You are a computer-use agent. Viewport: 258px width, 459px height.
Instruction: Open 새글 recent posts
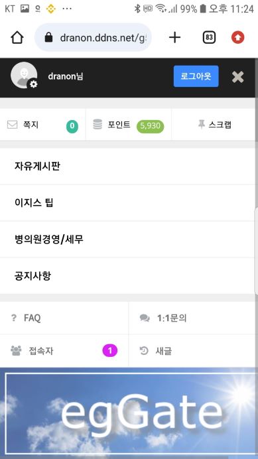click(192, 351)
